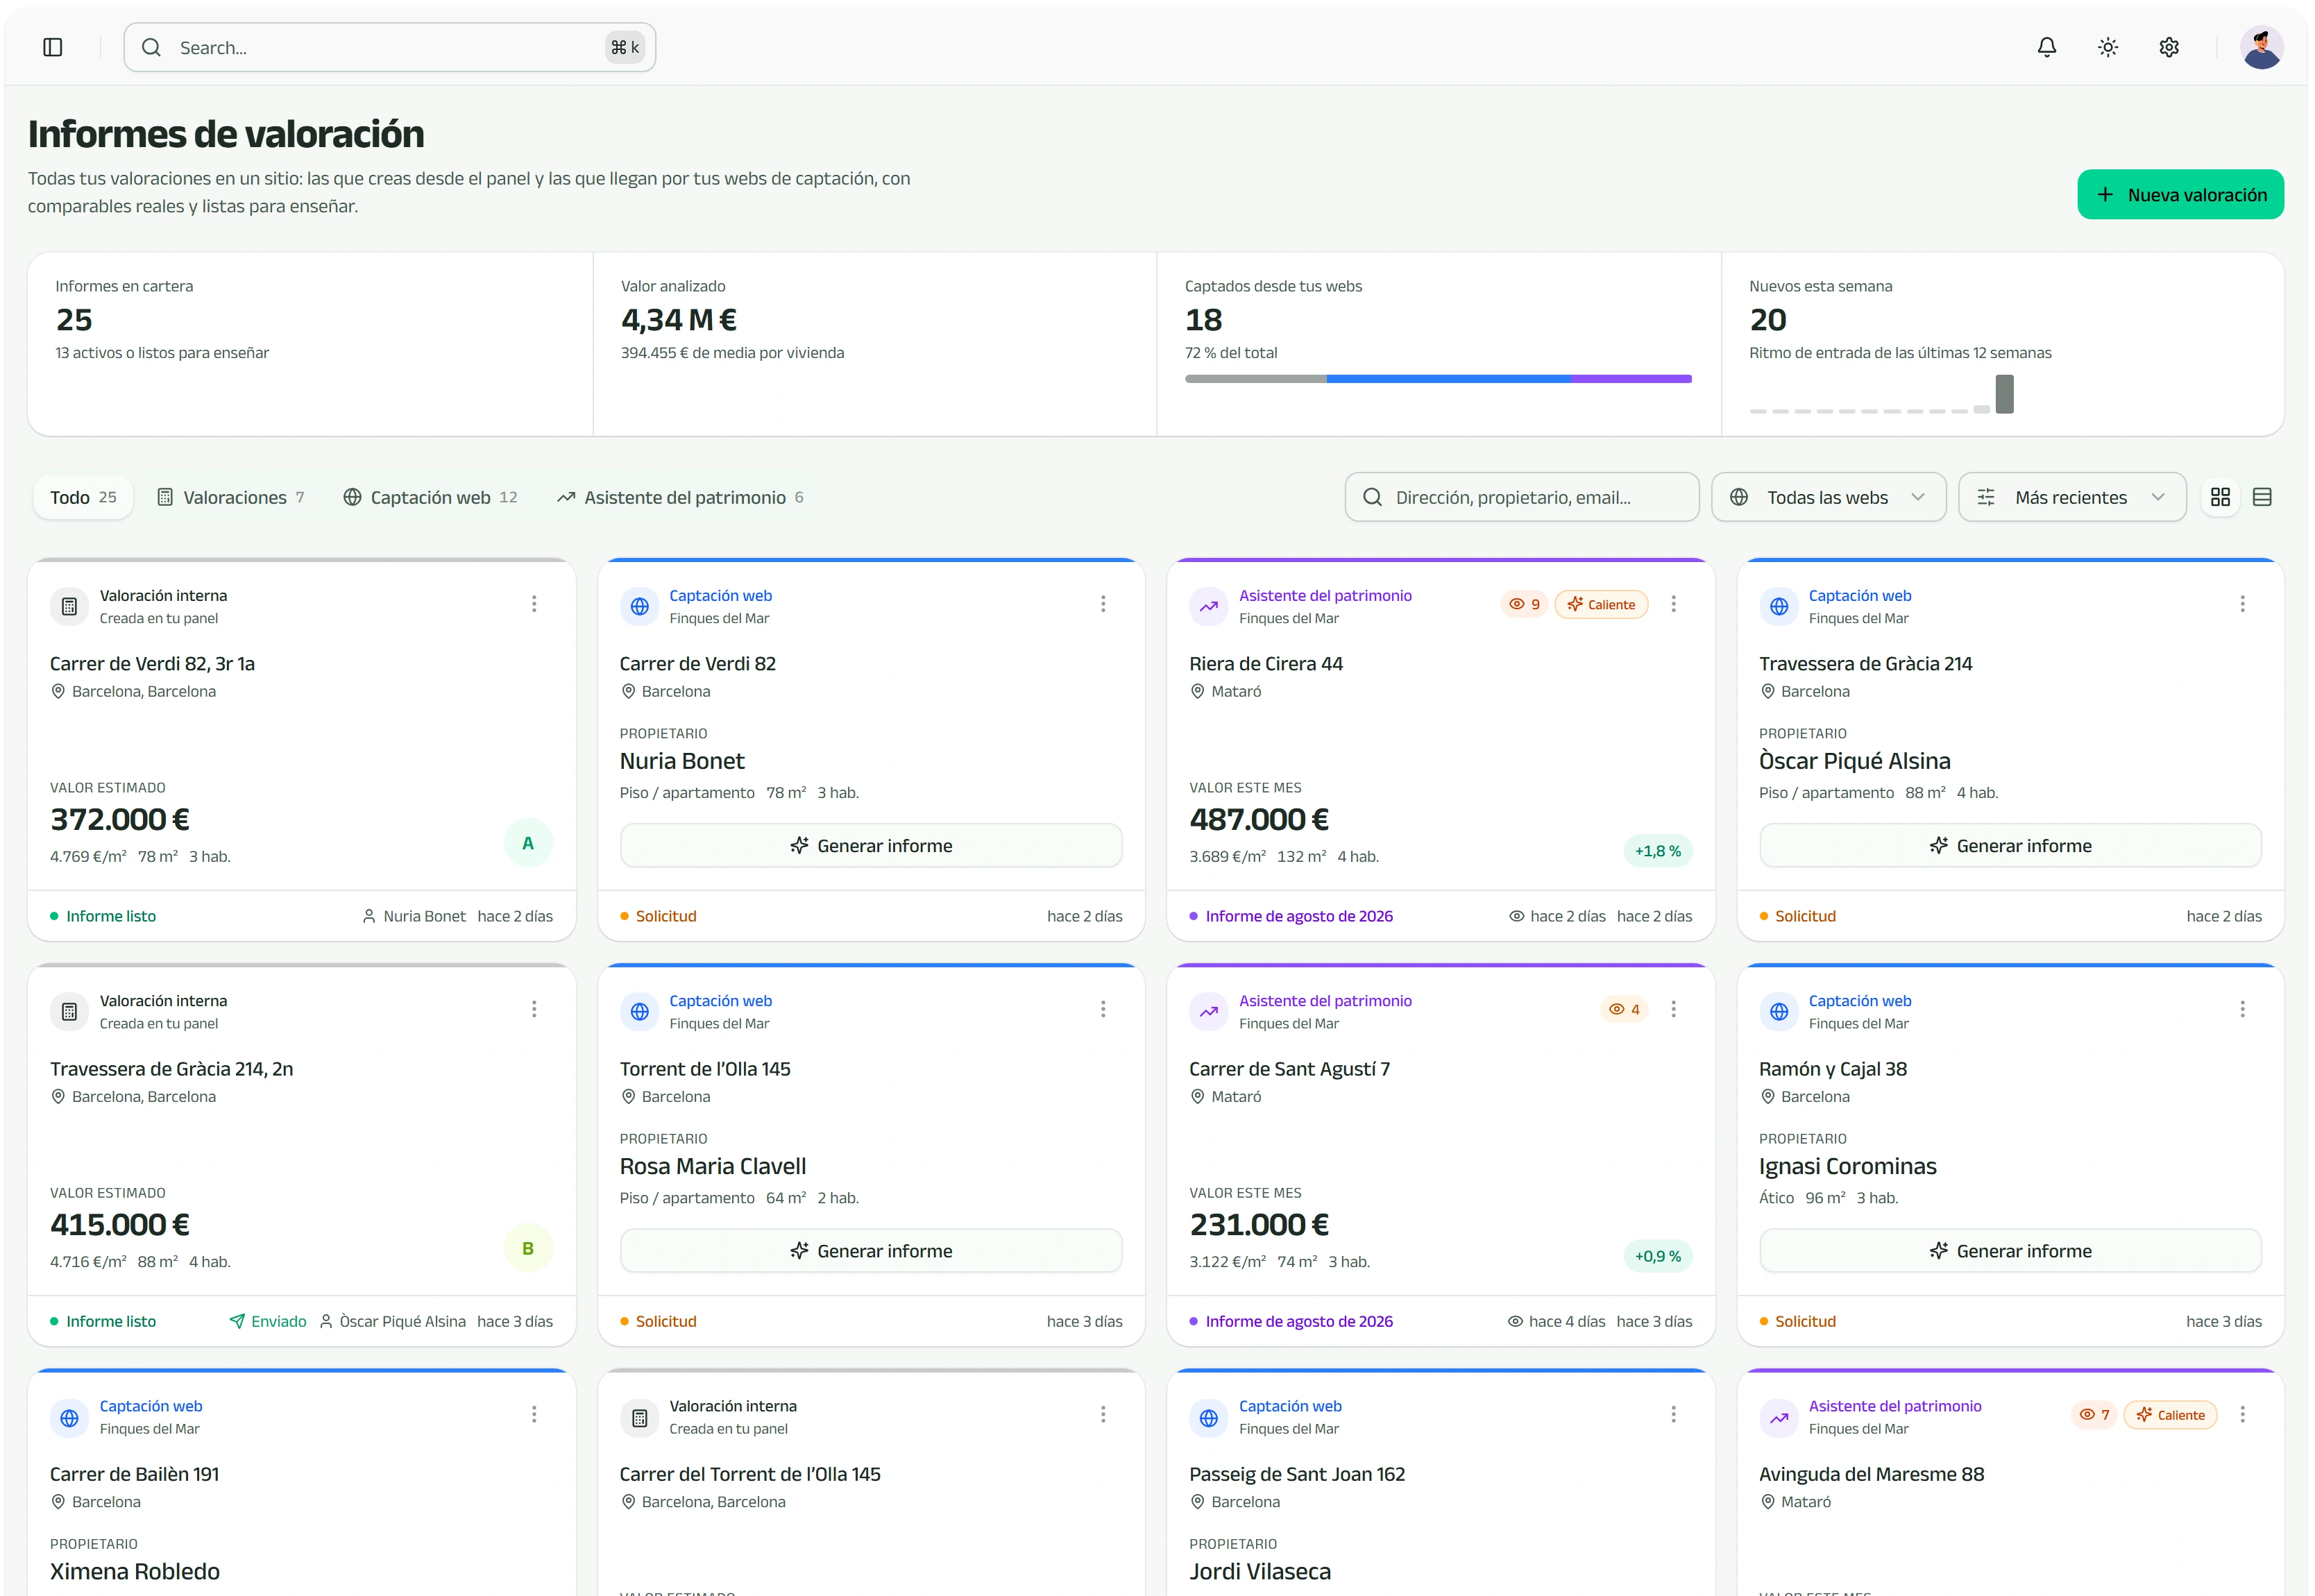Toggle the sidebar panel icon
This screenshot has width=2315, height=1596.
tap(53, 47)
